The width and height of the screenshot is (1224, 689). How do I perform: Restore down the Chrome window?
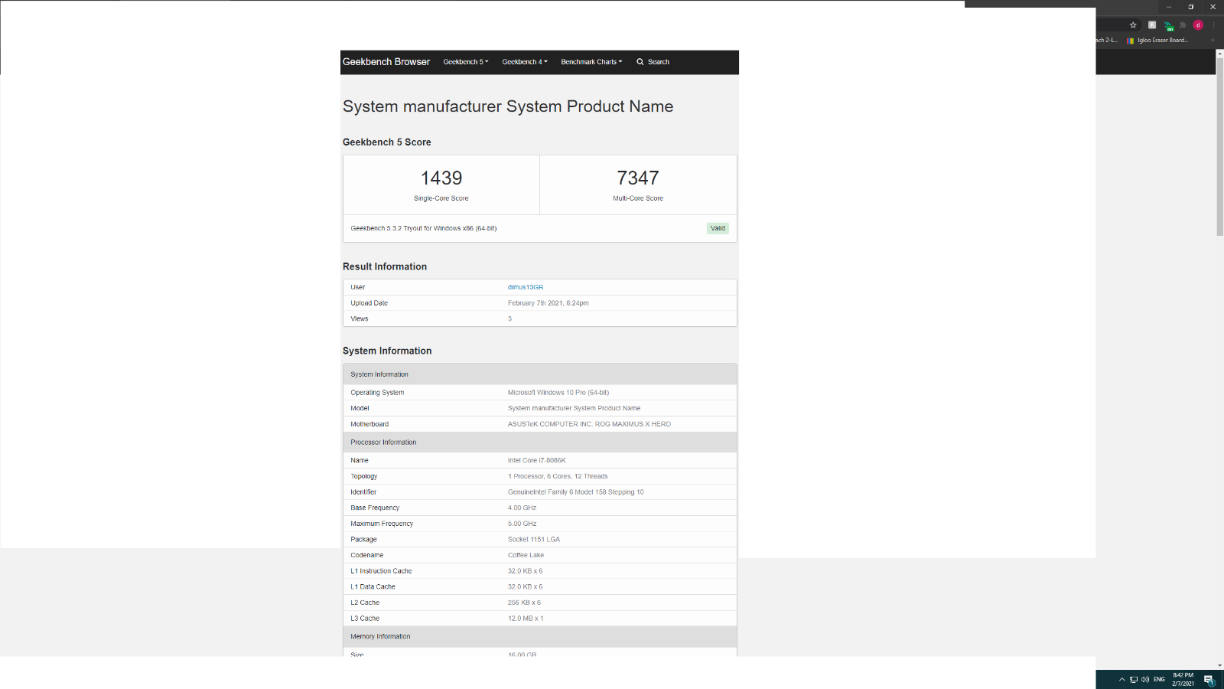pyautogui.click(x=1190, y=7)
